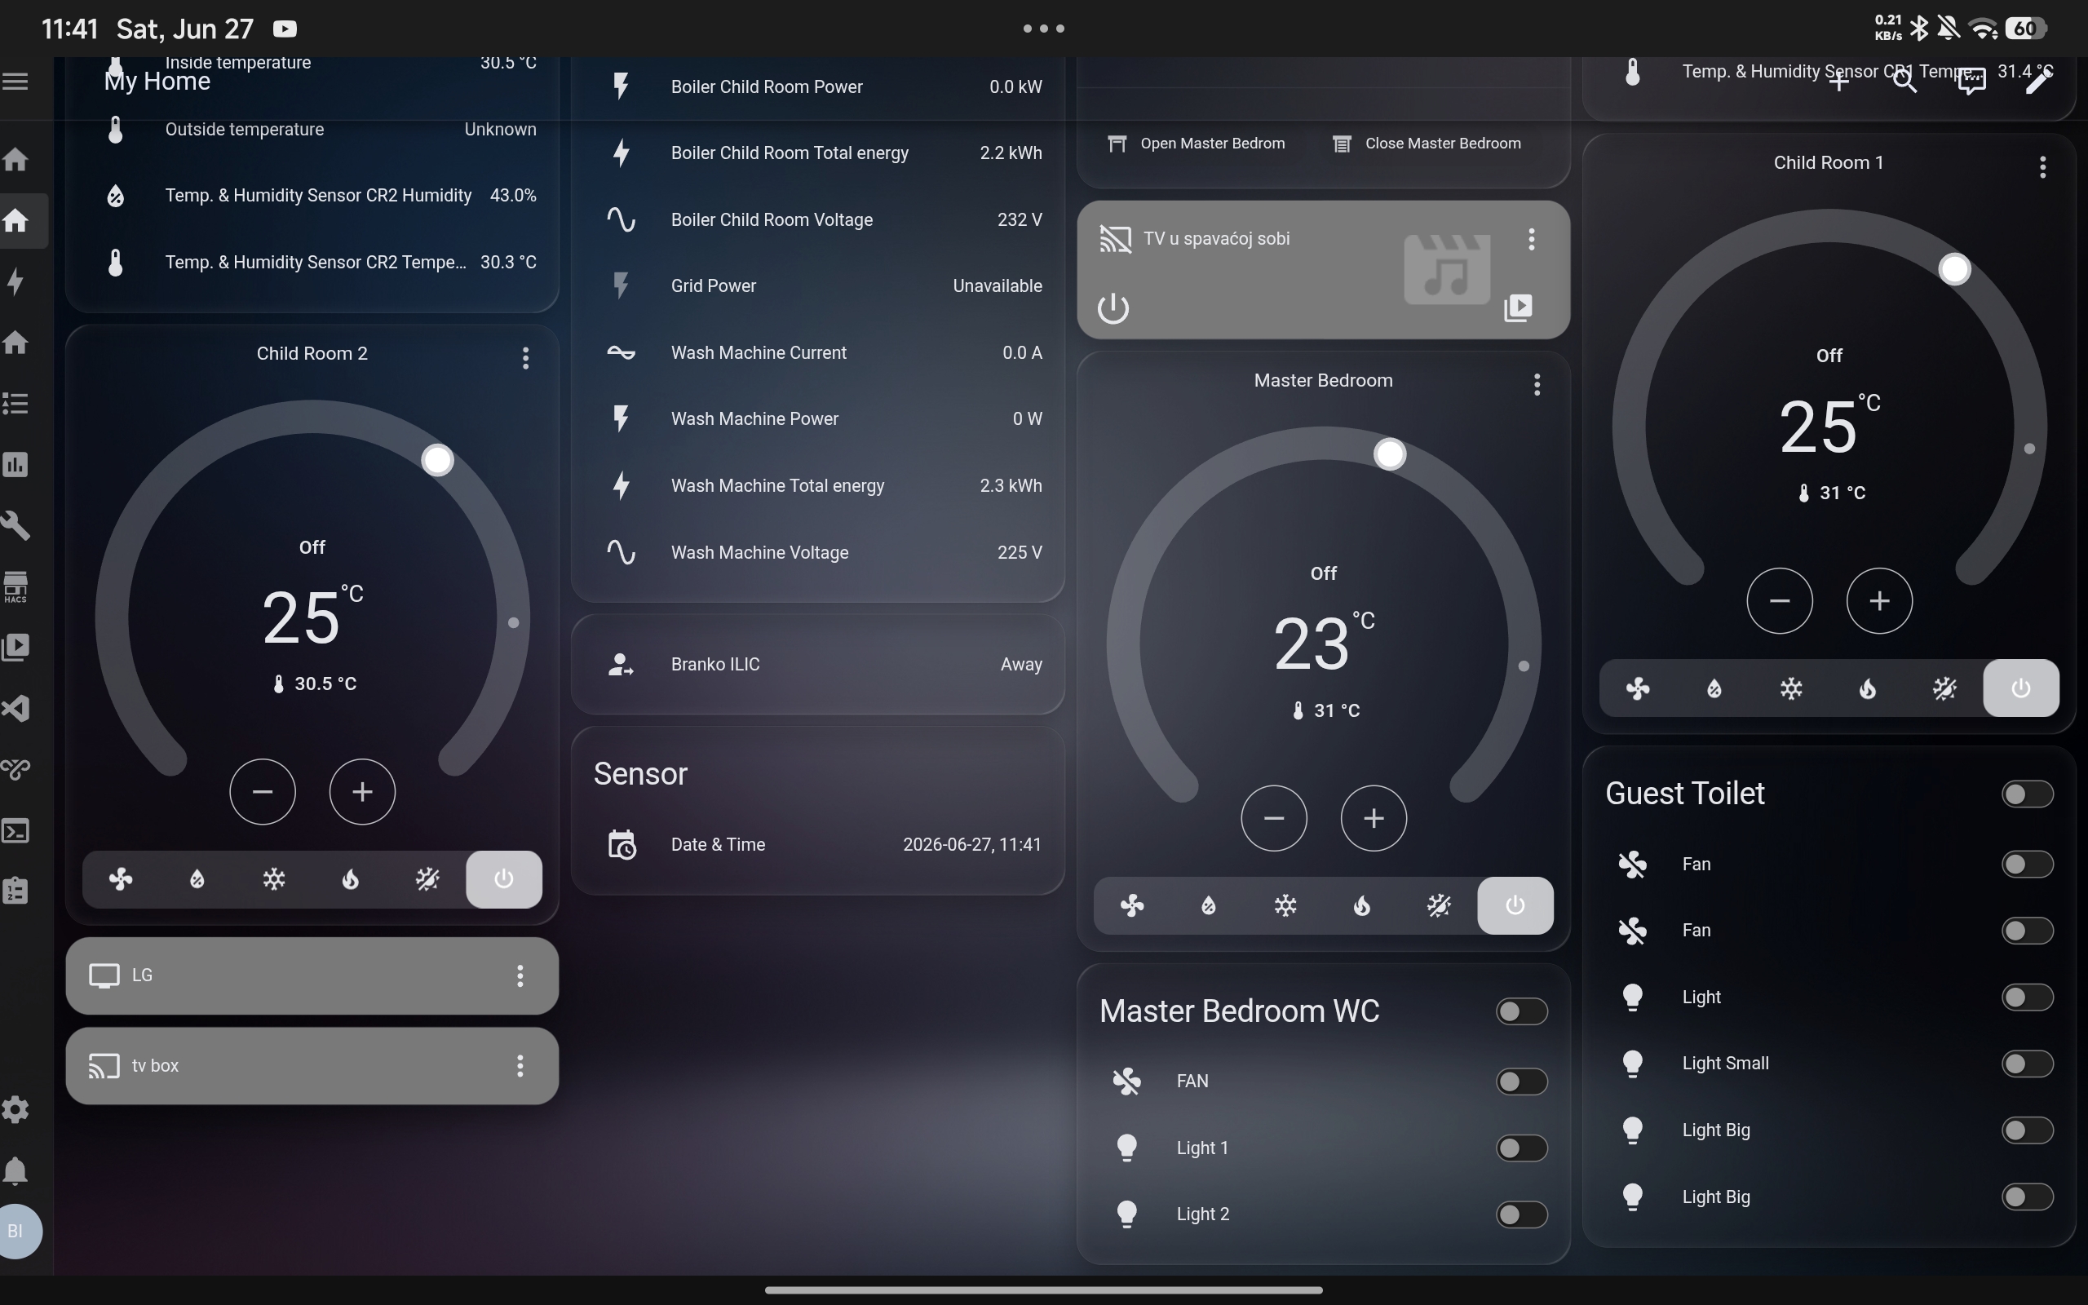Screen dimensions: 2088x1305
Task: Open the Date & Time sensor row
Action: tap(818, 845)
